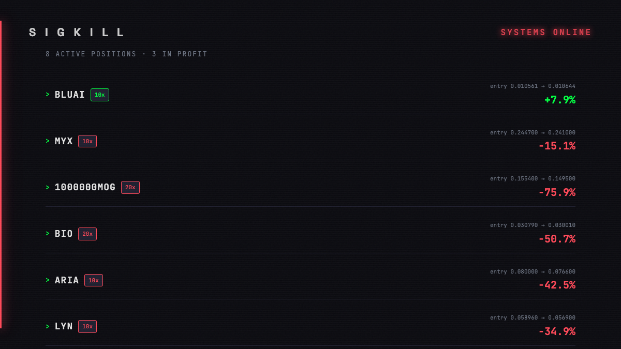Expand the 1000000MOG row chevron
Screen dimensions: 621x349
point(48,188)
